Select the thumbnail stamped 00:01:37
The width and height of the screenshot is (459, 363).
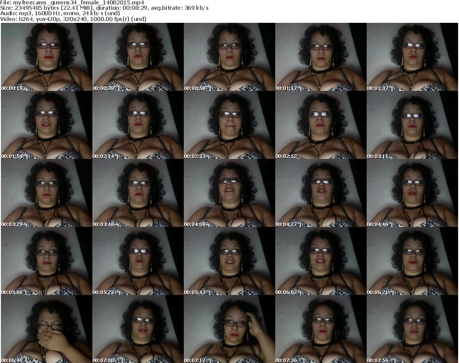(x=412, y=57)
